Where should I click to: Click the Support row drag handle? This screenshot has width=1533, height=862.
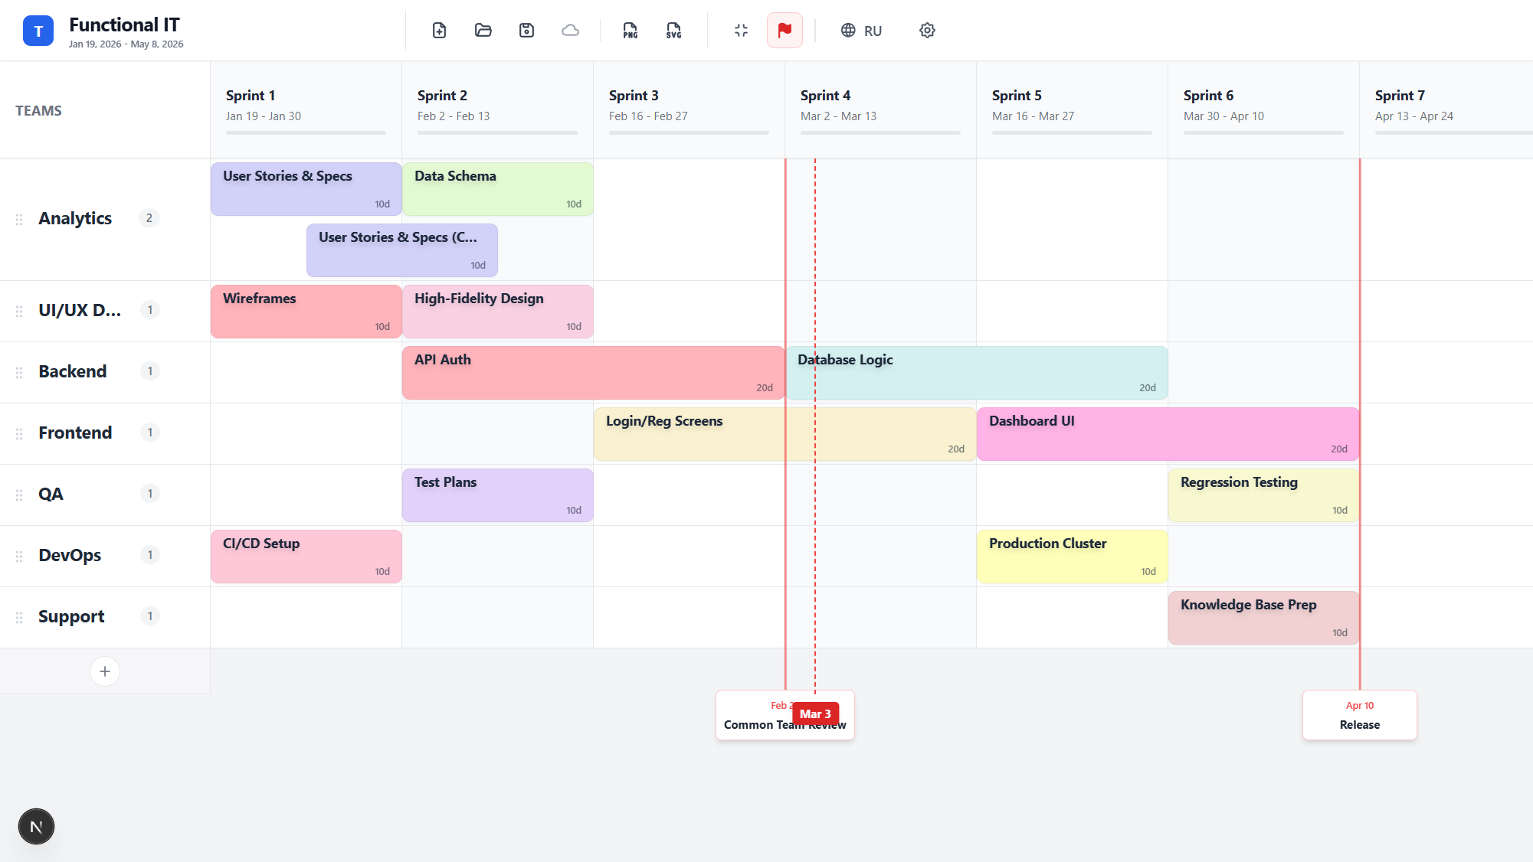[x=19, y=618]
